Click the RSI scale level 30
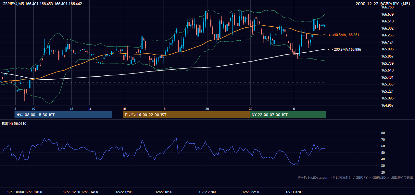The width and height of the screenshot is (415, 195). pos(383,165)
